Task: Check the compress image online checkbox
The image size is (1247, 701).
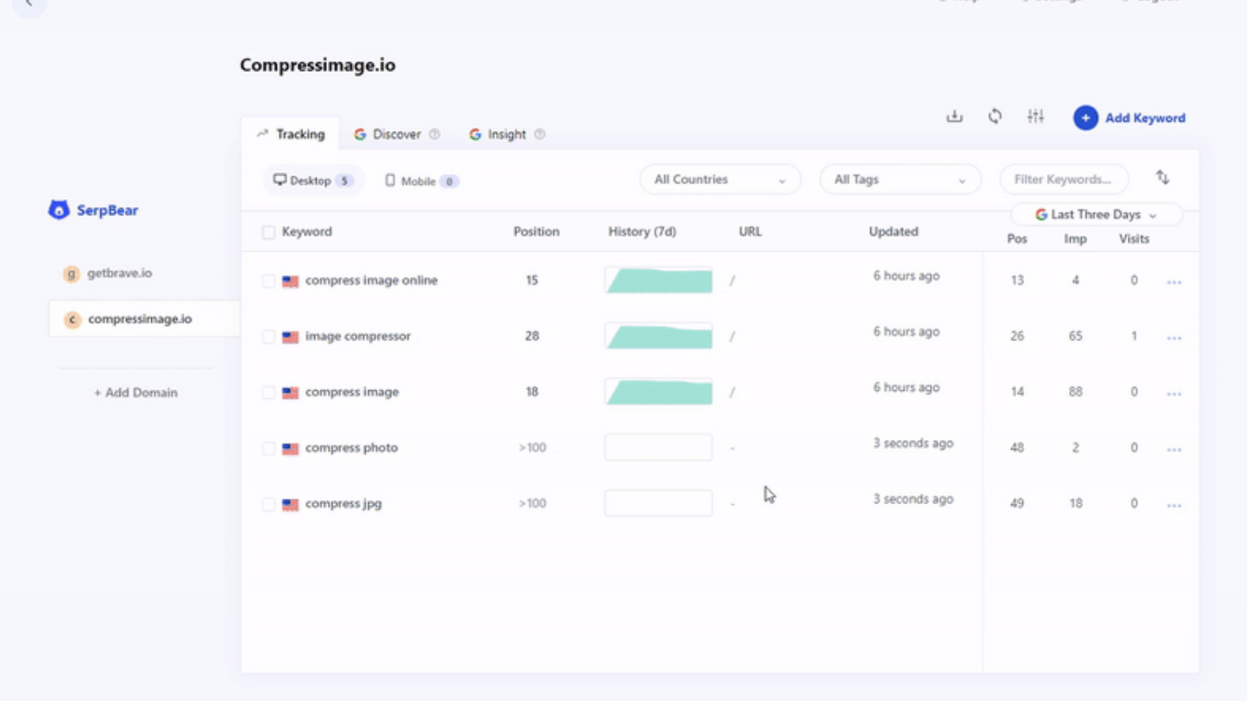Action: pyautogui.click(x=269, y=280)
